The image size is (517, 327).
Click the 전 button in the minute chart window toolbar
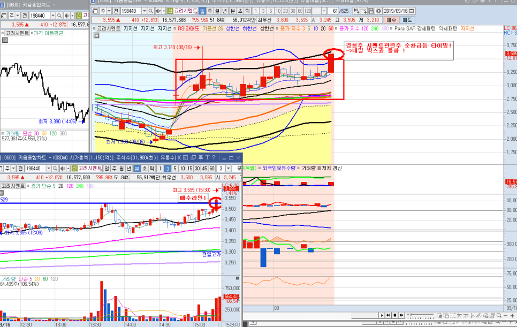[x=20, y=168]
